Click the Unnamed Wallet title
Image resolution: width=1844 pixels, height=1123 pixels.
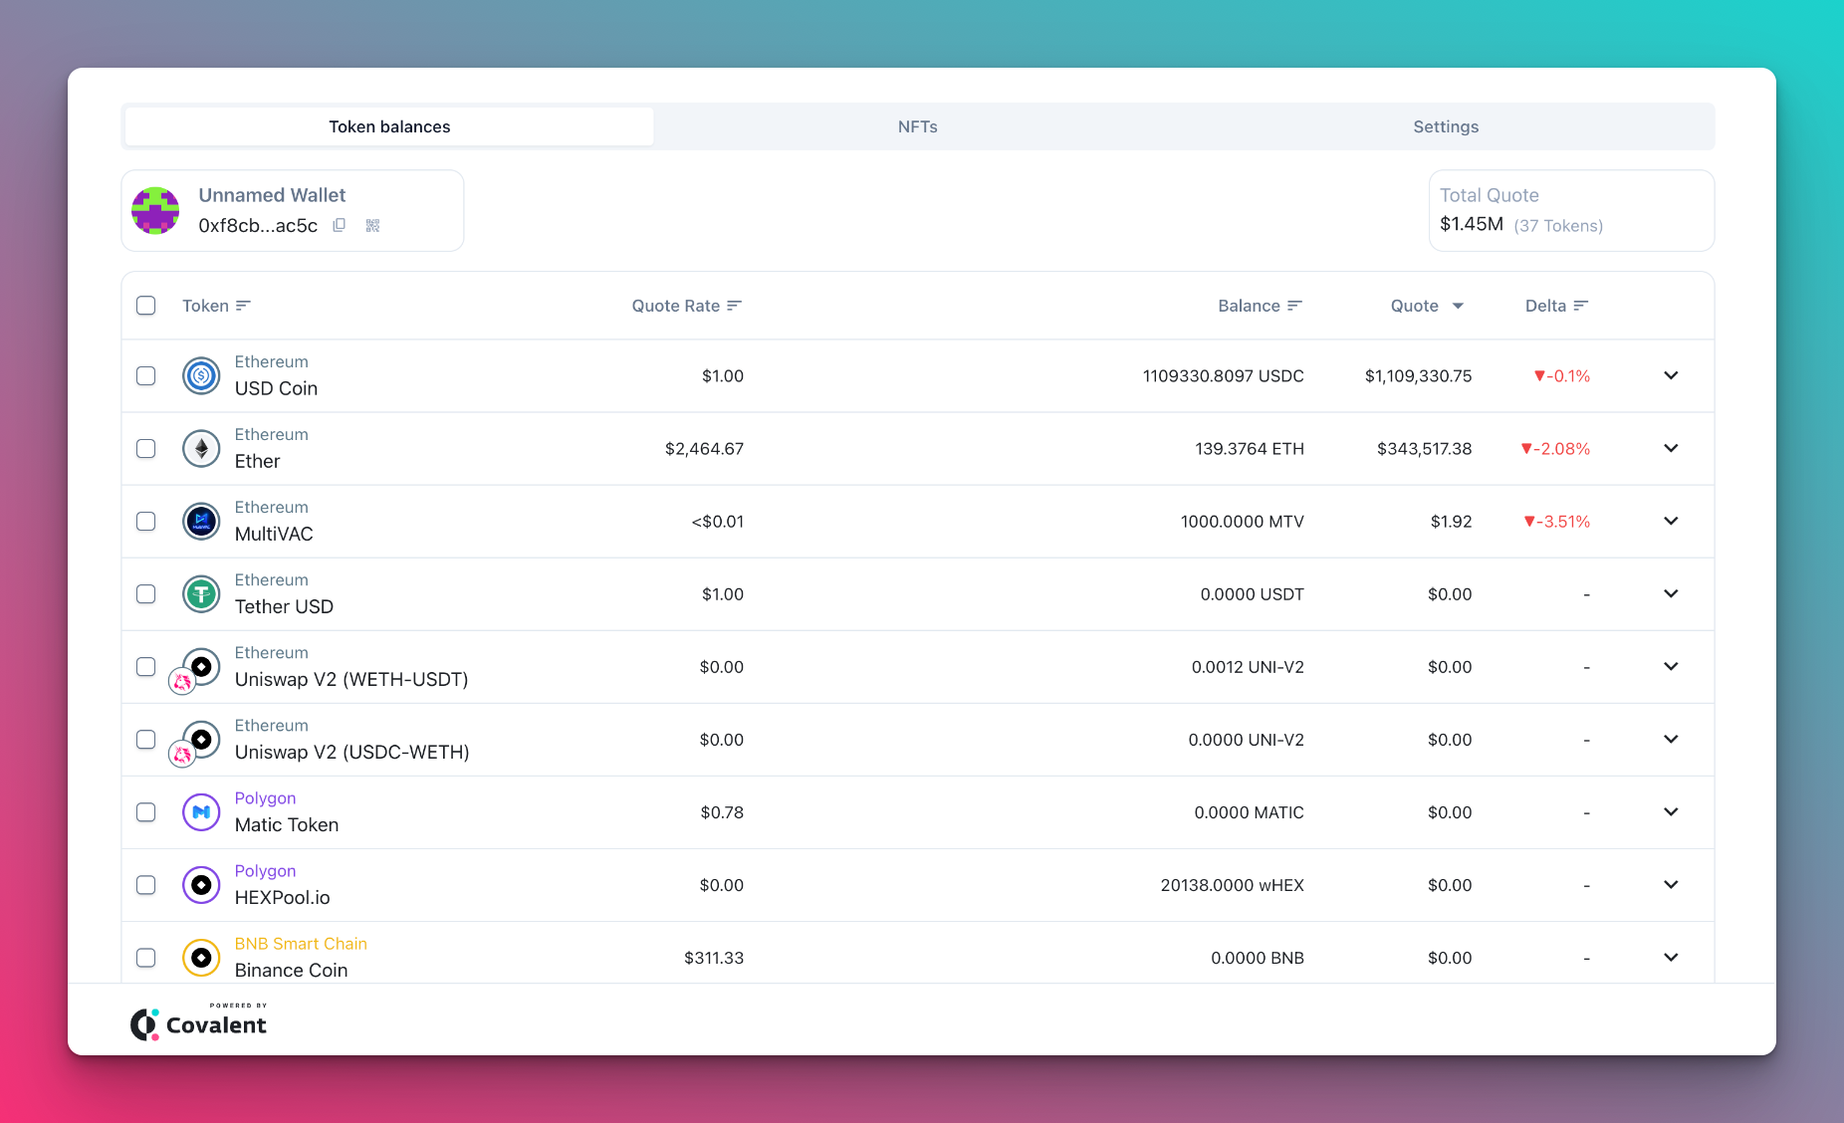click(x=272, y=195)
